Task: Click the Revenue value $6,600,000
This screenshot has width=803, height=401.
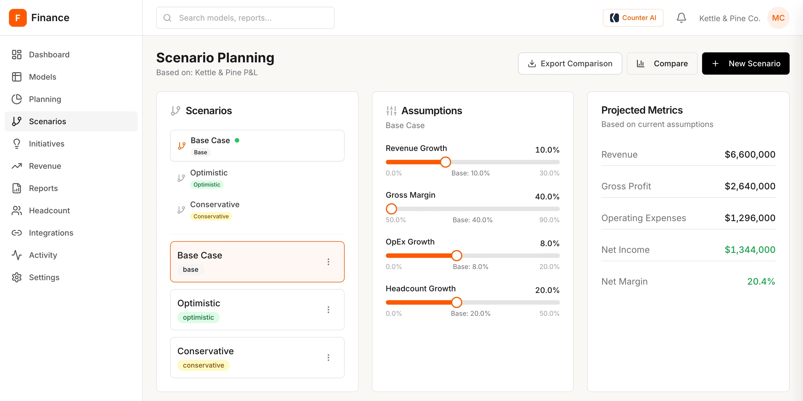Action: 750,155
